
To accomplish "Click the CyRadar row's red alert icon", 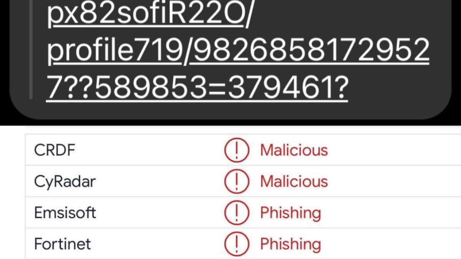I will pyautogui.click(x=237, y=181).
